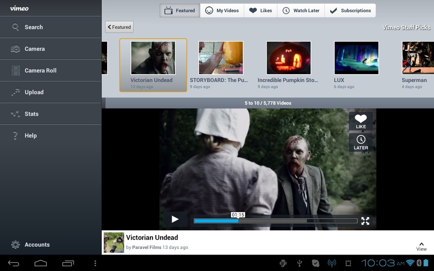Select the STORYBOARD pumpkin video thumbnail
434x271 pixels.
click(221, 58)
